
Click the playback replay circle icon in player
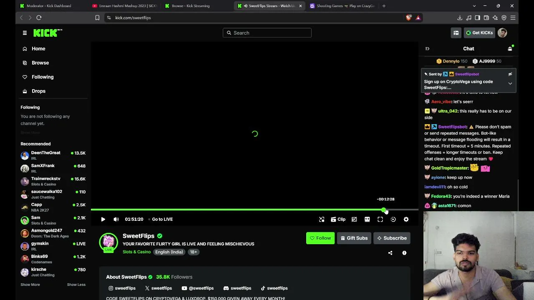pyautogui.click(x=393, y=219)
